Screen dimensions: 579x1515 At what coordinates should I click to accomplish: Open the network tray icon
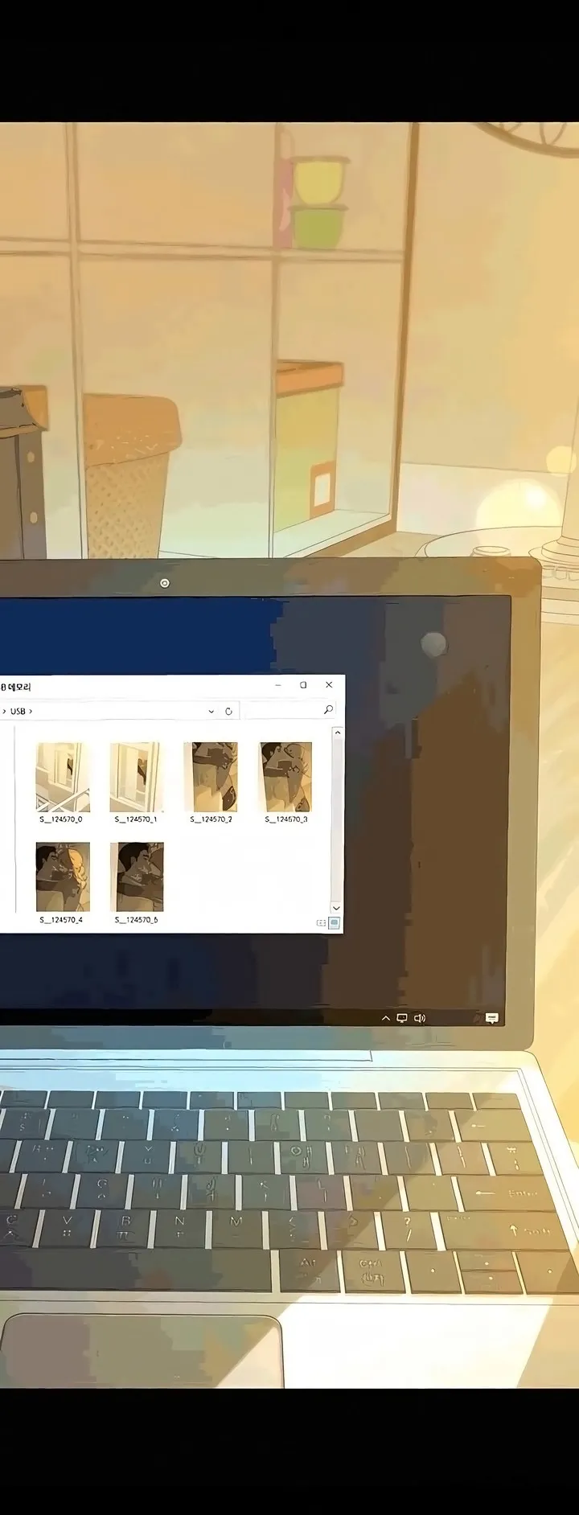402,1018
